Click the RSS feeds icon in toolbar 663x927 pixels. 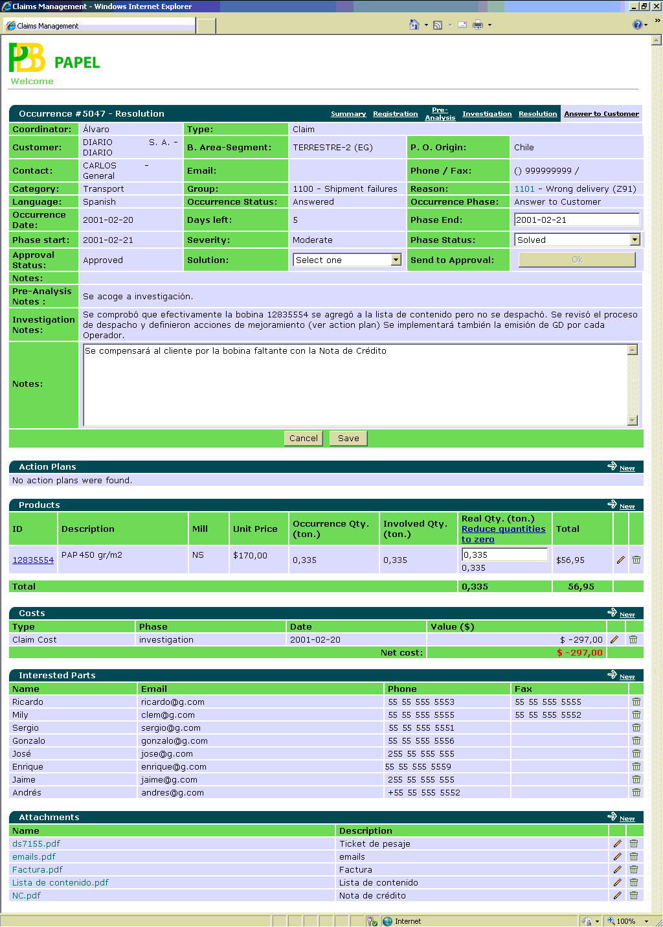click(438, 25)
